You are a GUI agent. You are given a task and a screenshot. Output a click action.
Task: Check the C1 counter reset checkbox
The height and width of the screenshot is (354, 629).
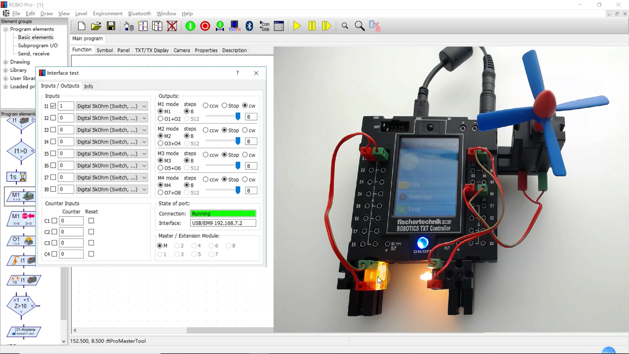click(91, 221)
